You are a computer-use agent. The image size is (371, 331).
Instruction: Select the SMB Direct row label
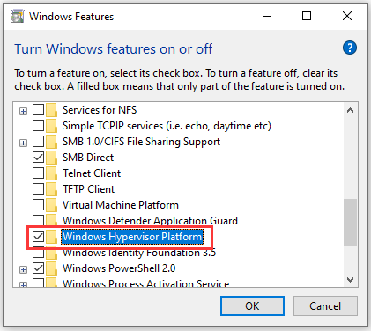click(x=88, y=158)
